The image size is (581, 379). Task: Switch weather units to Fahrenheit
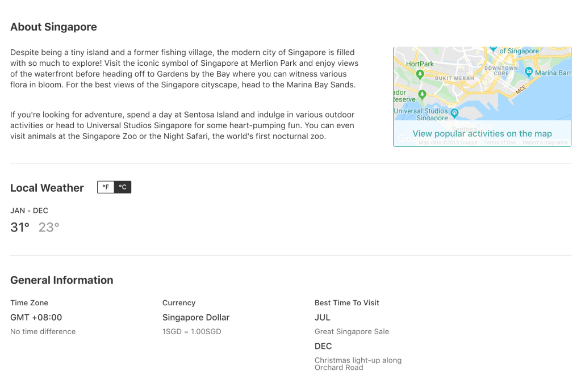pos(106,187)
